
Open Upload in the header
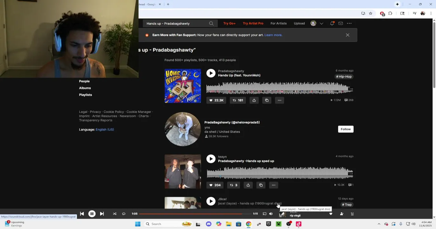click(x=299, y=23)
